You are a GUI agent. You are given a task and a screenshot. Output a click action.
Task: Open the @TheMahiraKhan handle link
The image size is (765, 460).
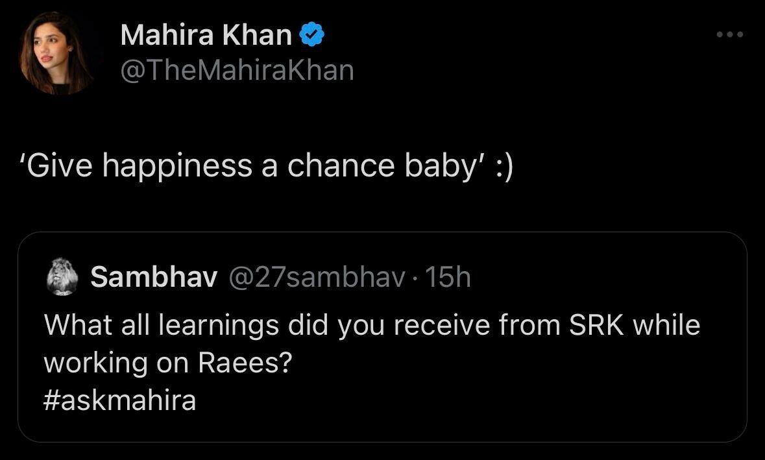(237, 70)
